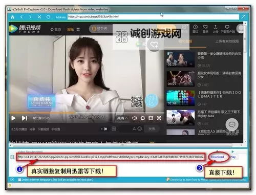The height and width of the screenshot is (195, 256).
Task: Toggle Detect internet temporary files checkbox
Action: tap(19, 180)
